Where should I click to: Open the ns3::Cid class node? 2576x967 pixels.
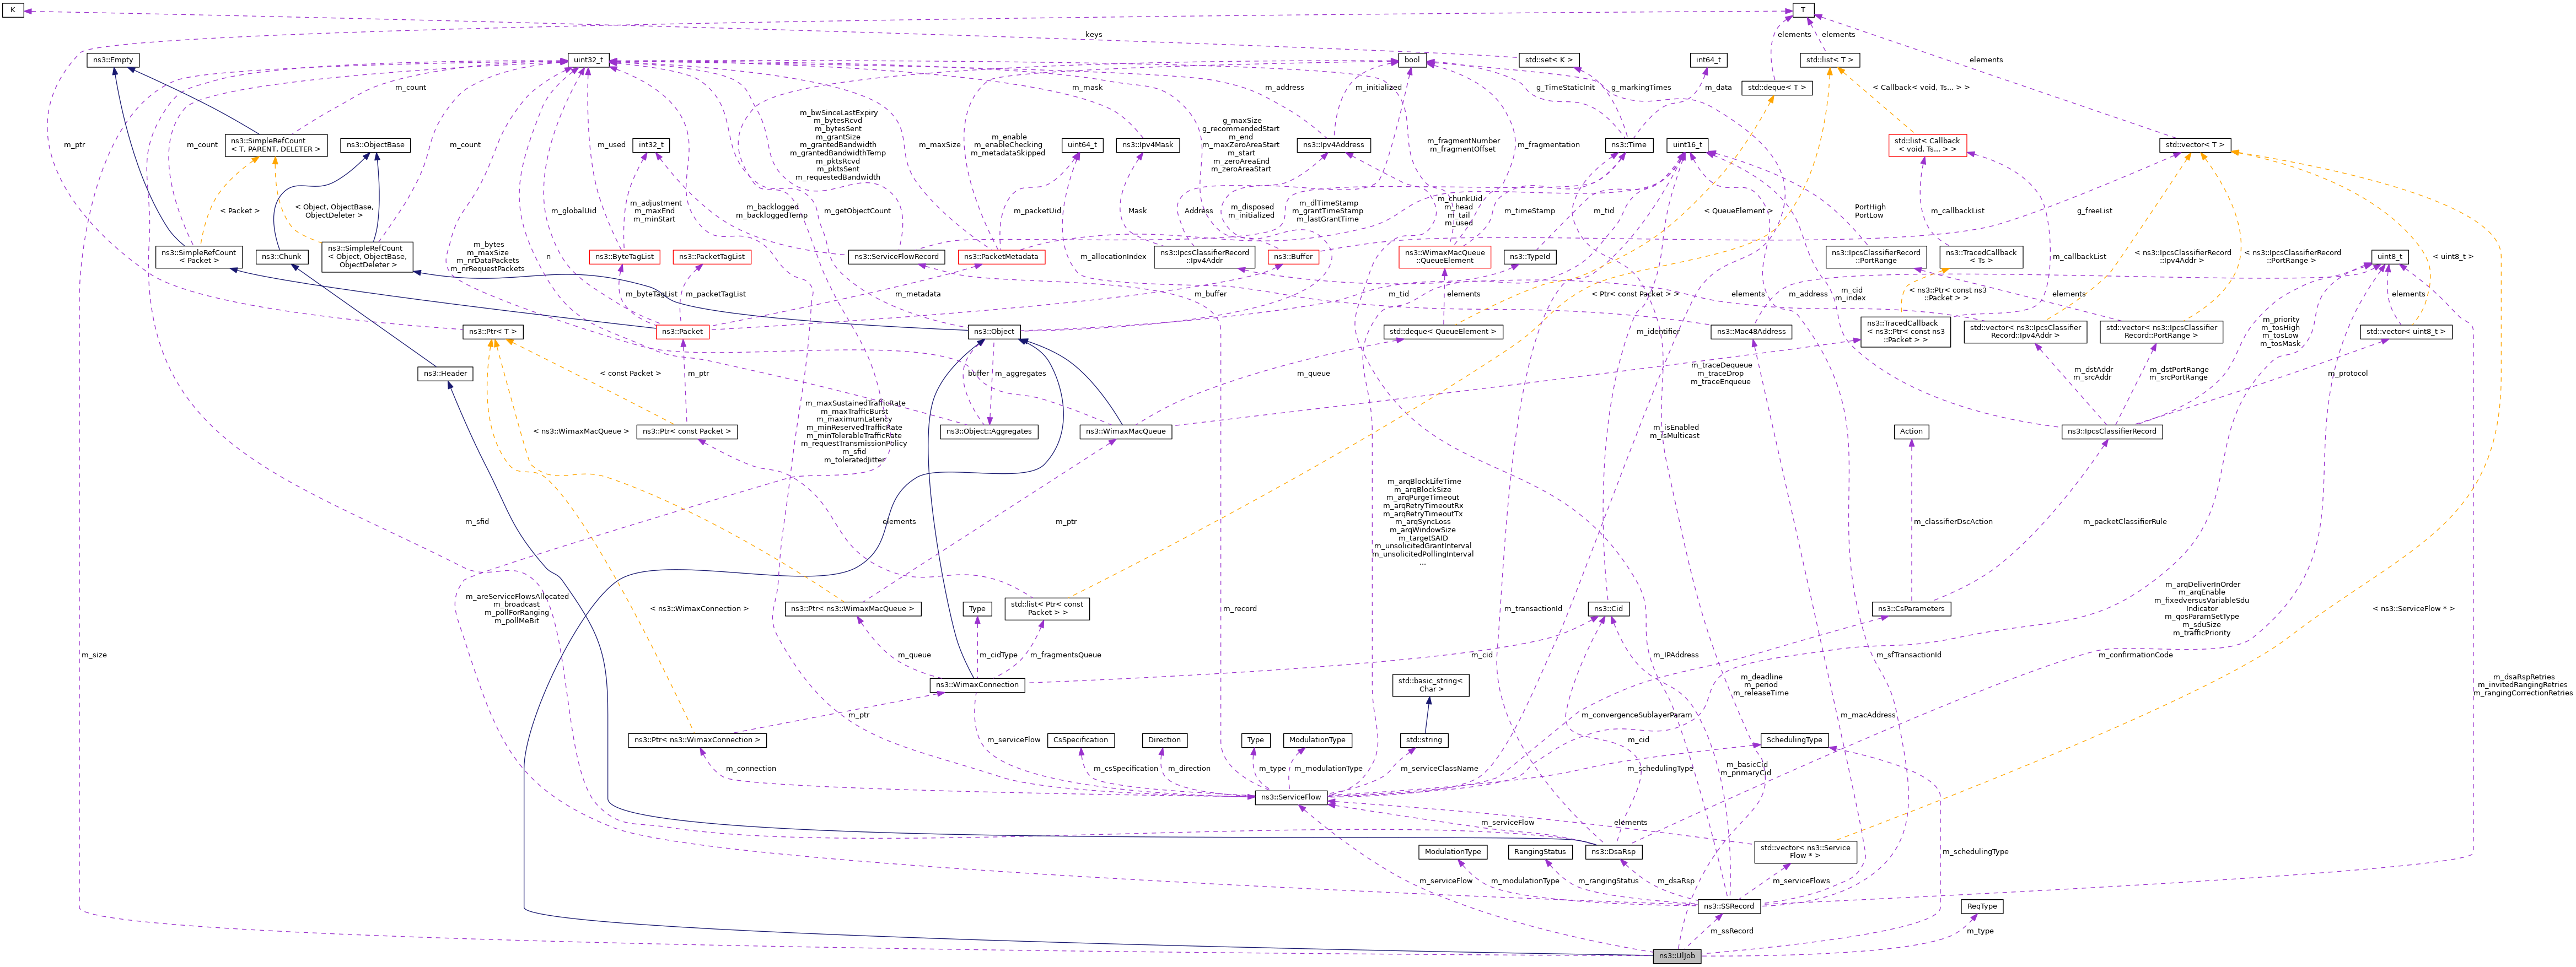click(1607, 609)
